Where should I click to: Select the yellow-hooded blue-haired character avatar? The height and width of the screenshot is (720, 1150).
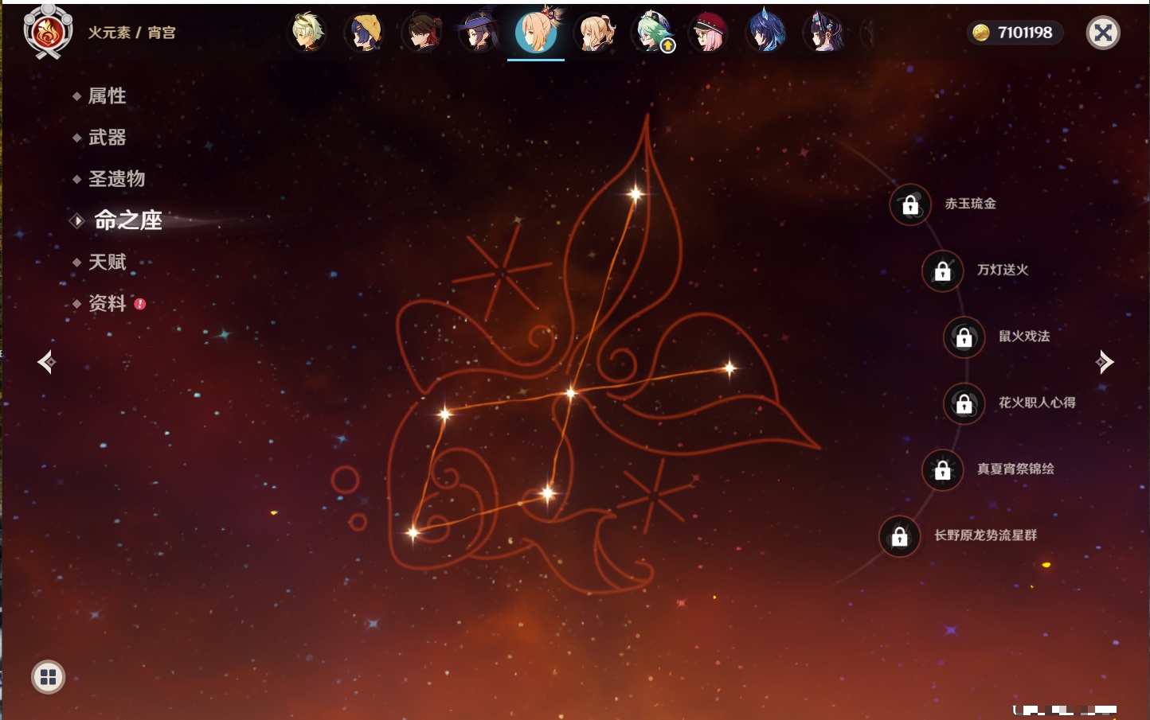coord(364,33)
